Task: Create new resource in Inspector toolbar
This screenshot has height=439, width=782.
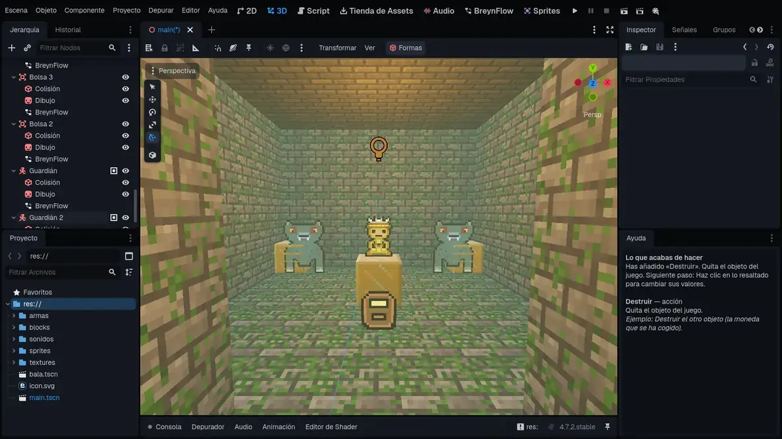Action: pos(629,47)
